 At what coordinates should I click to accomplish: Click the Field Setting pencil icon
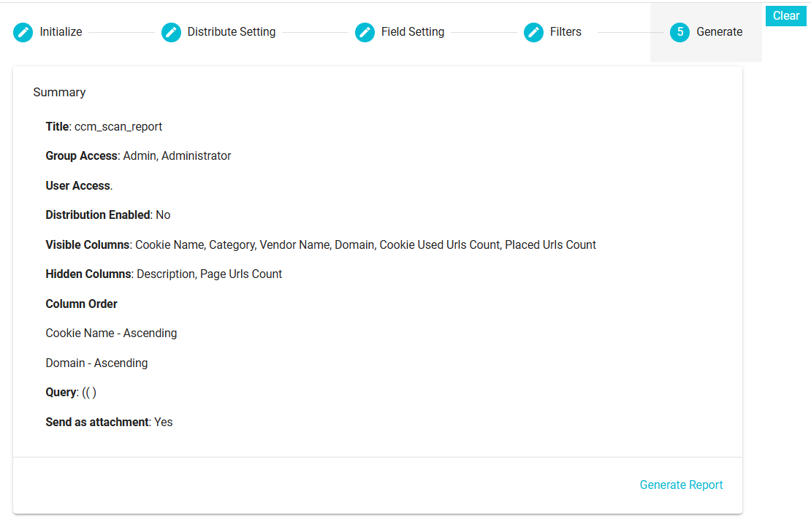click(365, 32)
